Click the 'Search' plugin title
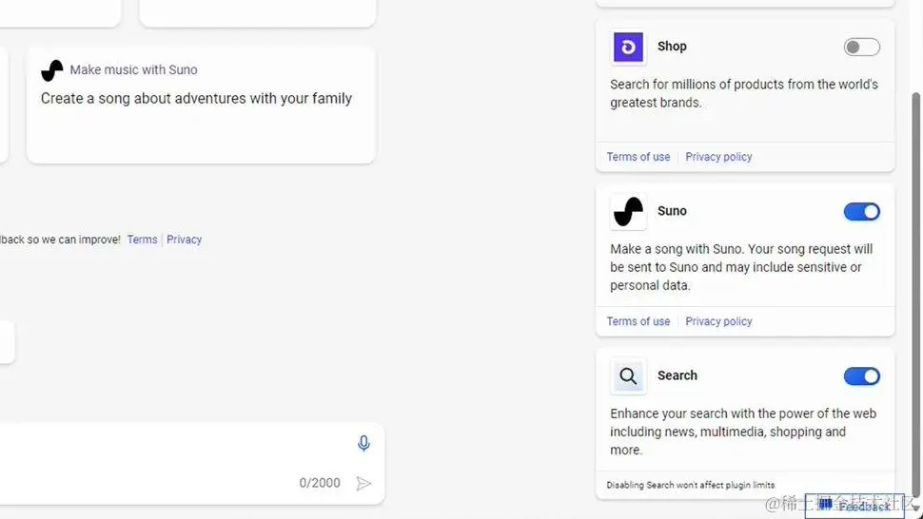923x519 pixels. (x=677, y=375)
